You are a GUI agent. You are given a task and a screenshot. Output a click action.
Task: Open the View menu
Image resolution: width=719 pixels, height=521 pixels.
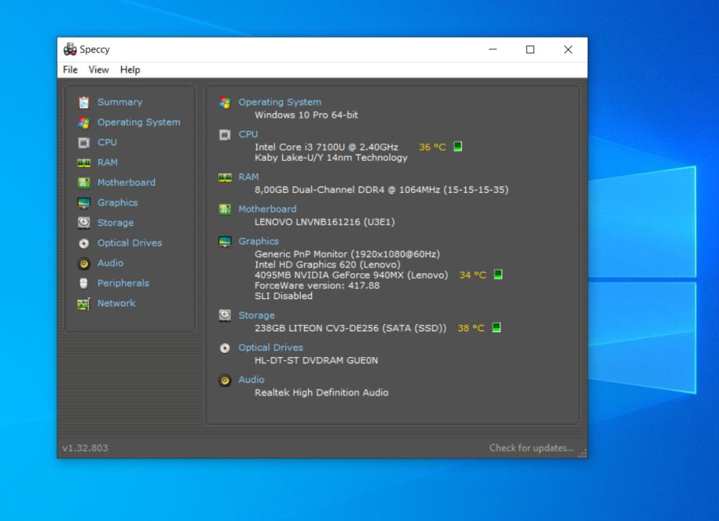pyautogui.click(x=98, y=70)
